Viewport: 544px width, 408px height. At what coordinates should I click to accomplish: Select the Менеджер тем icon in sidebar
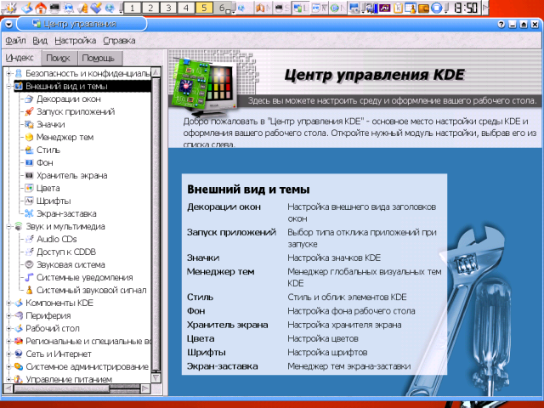point(30,137)
